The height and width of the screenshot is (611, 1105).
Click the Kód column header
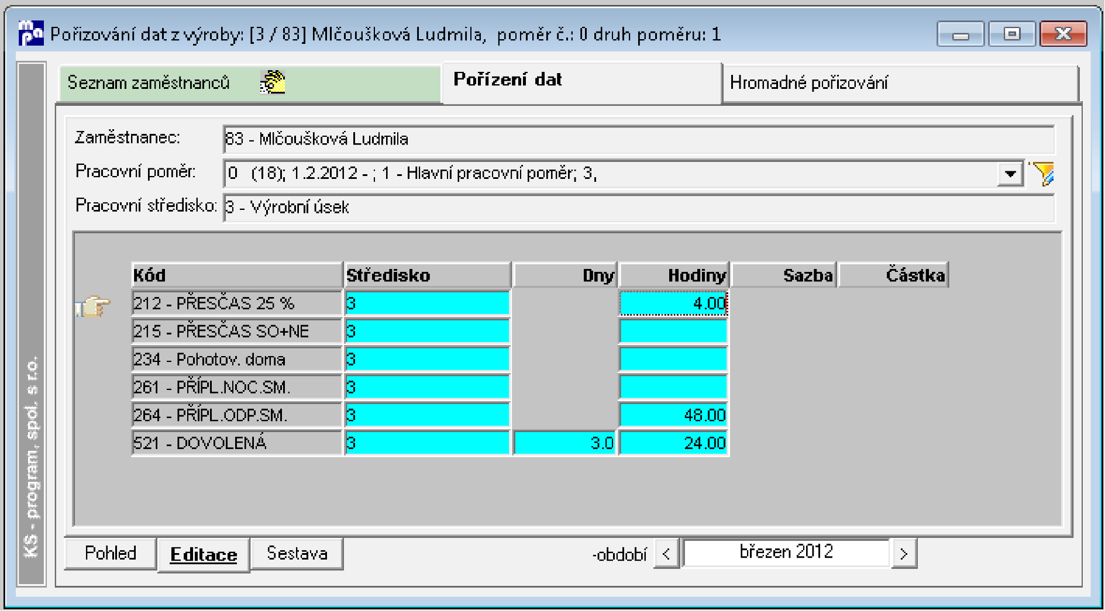pyautogui.click(x=237, y=275)
